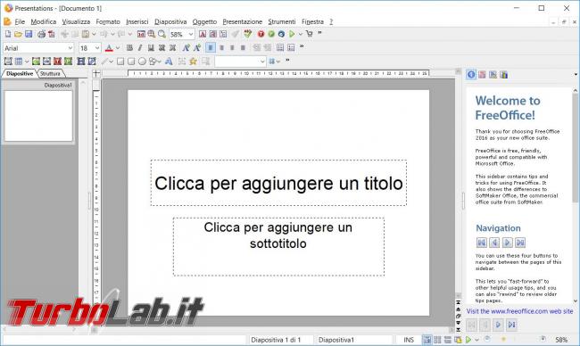Click the red round T icon in the top toolbar
This screenshot has width=580, height=346.
click(261, 34)
